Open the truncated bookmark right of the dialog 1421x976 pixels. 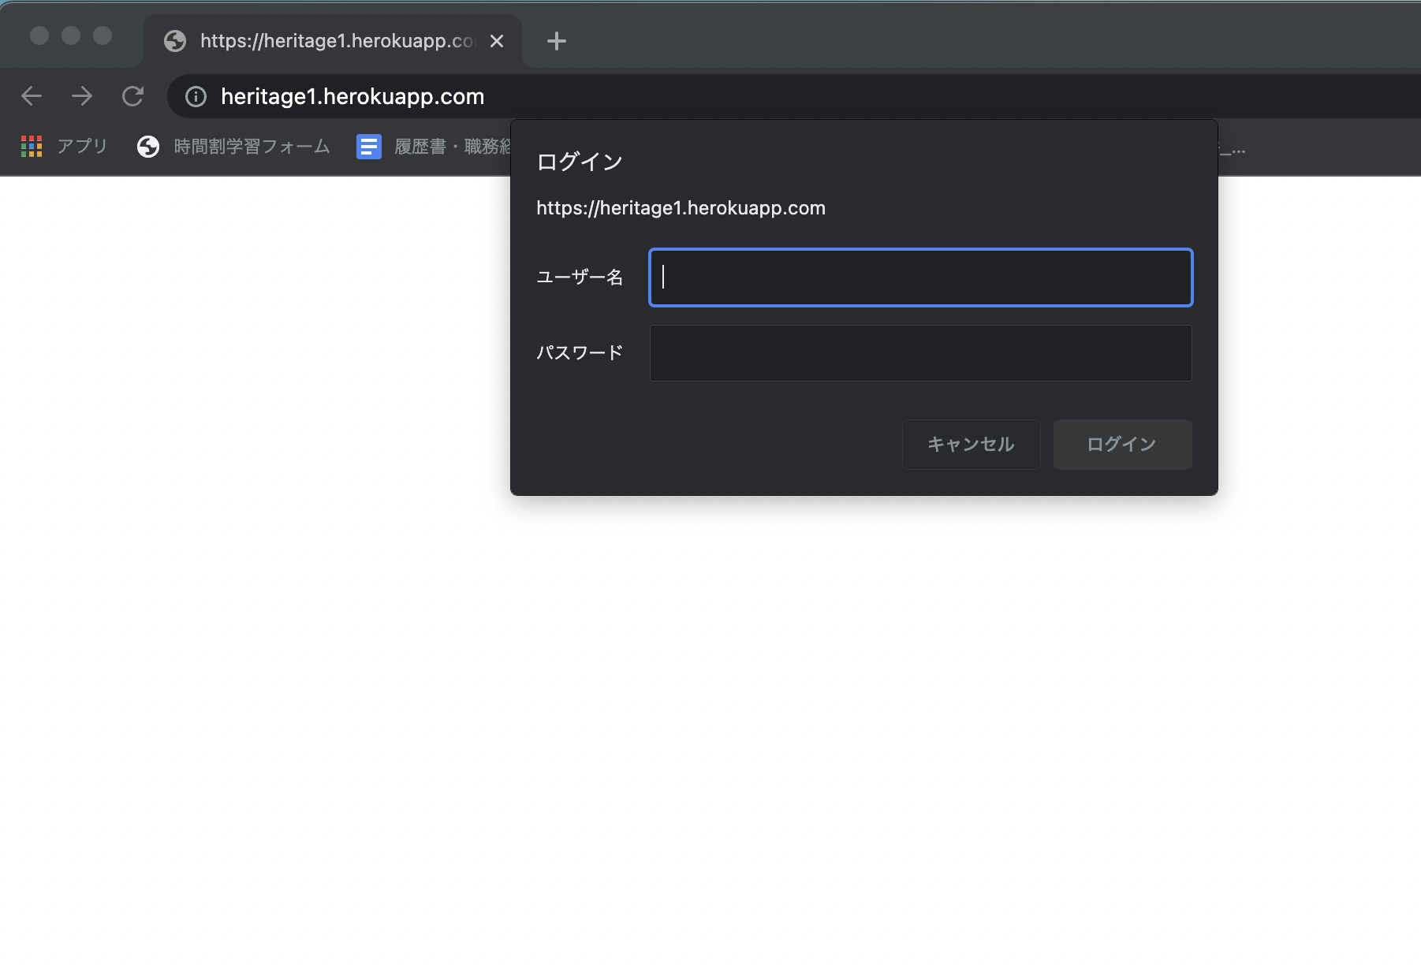coord(1232,147)
